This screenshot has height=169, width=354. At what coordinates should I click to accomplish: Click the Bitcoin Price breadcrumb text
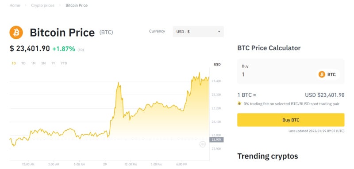tap(77, 5)
